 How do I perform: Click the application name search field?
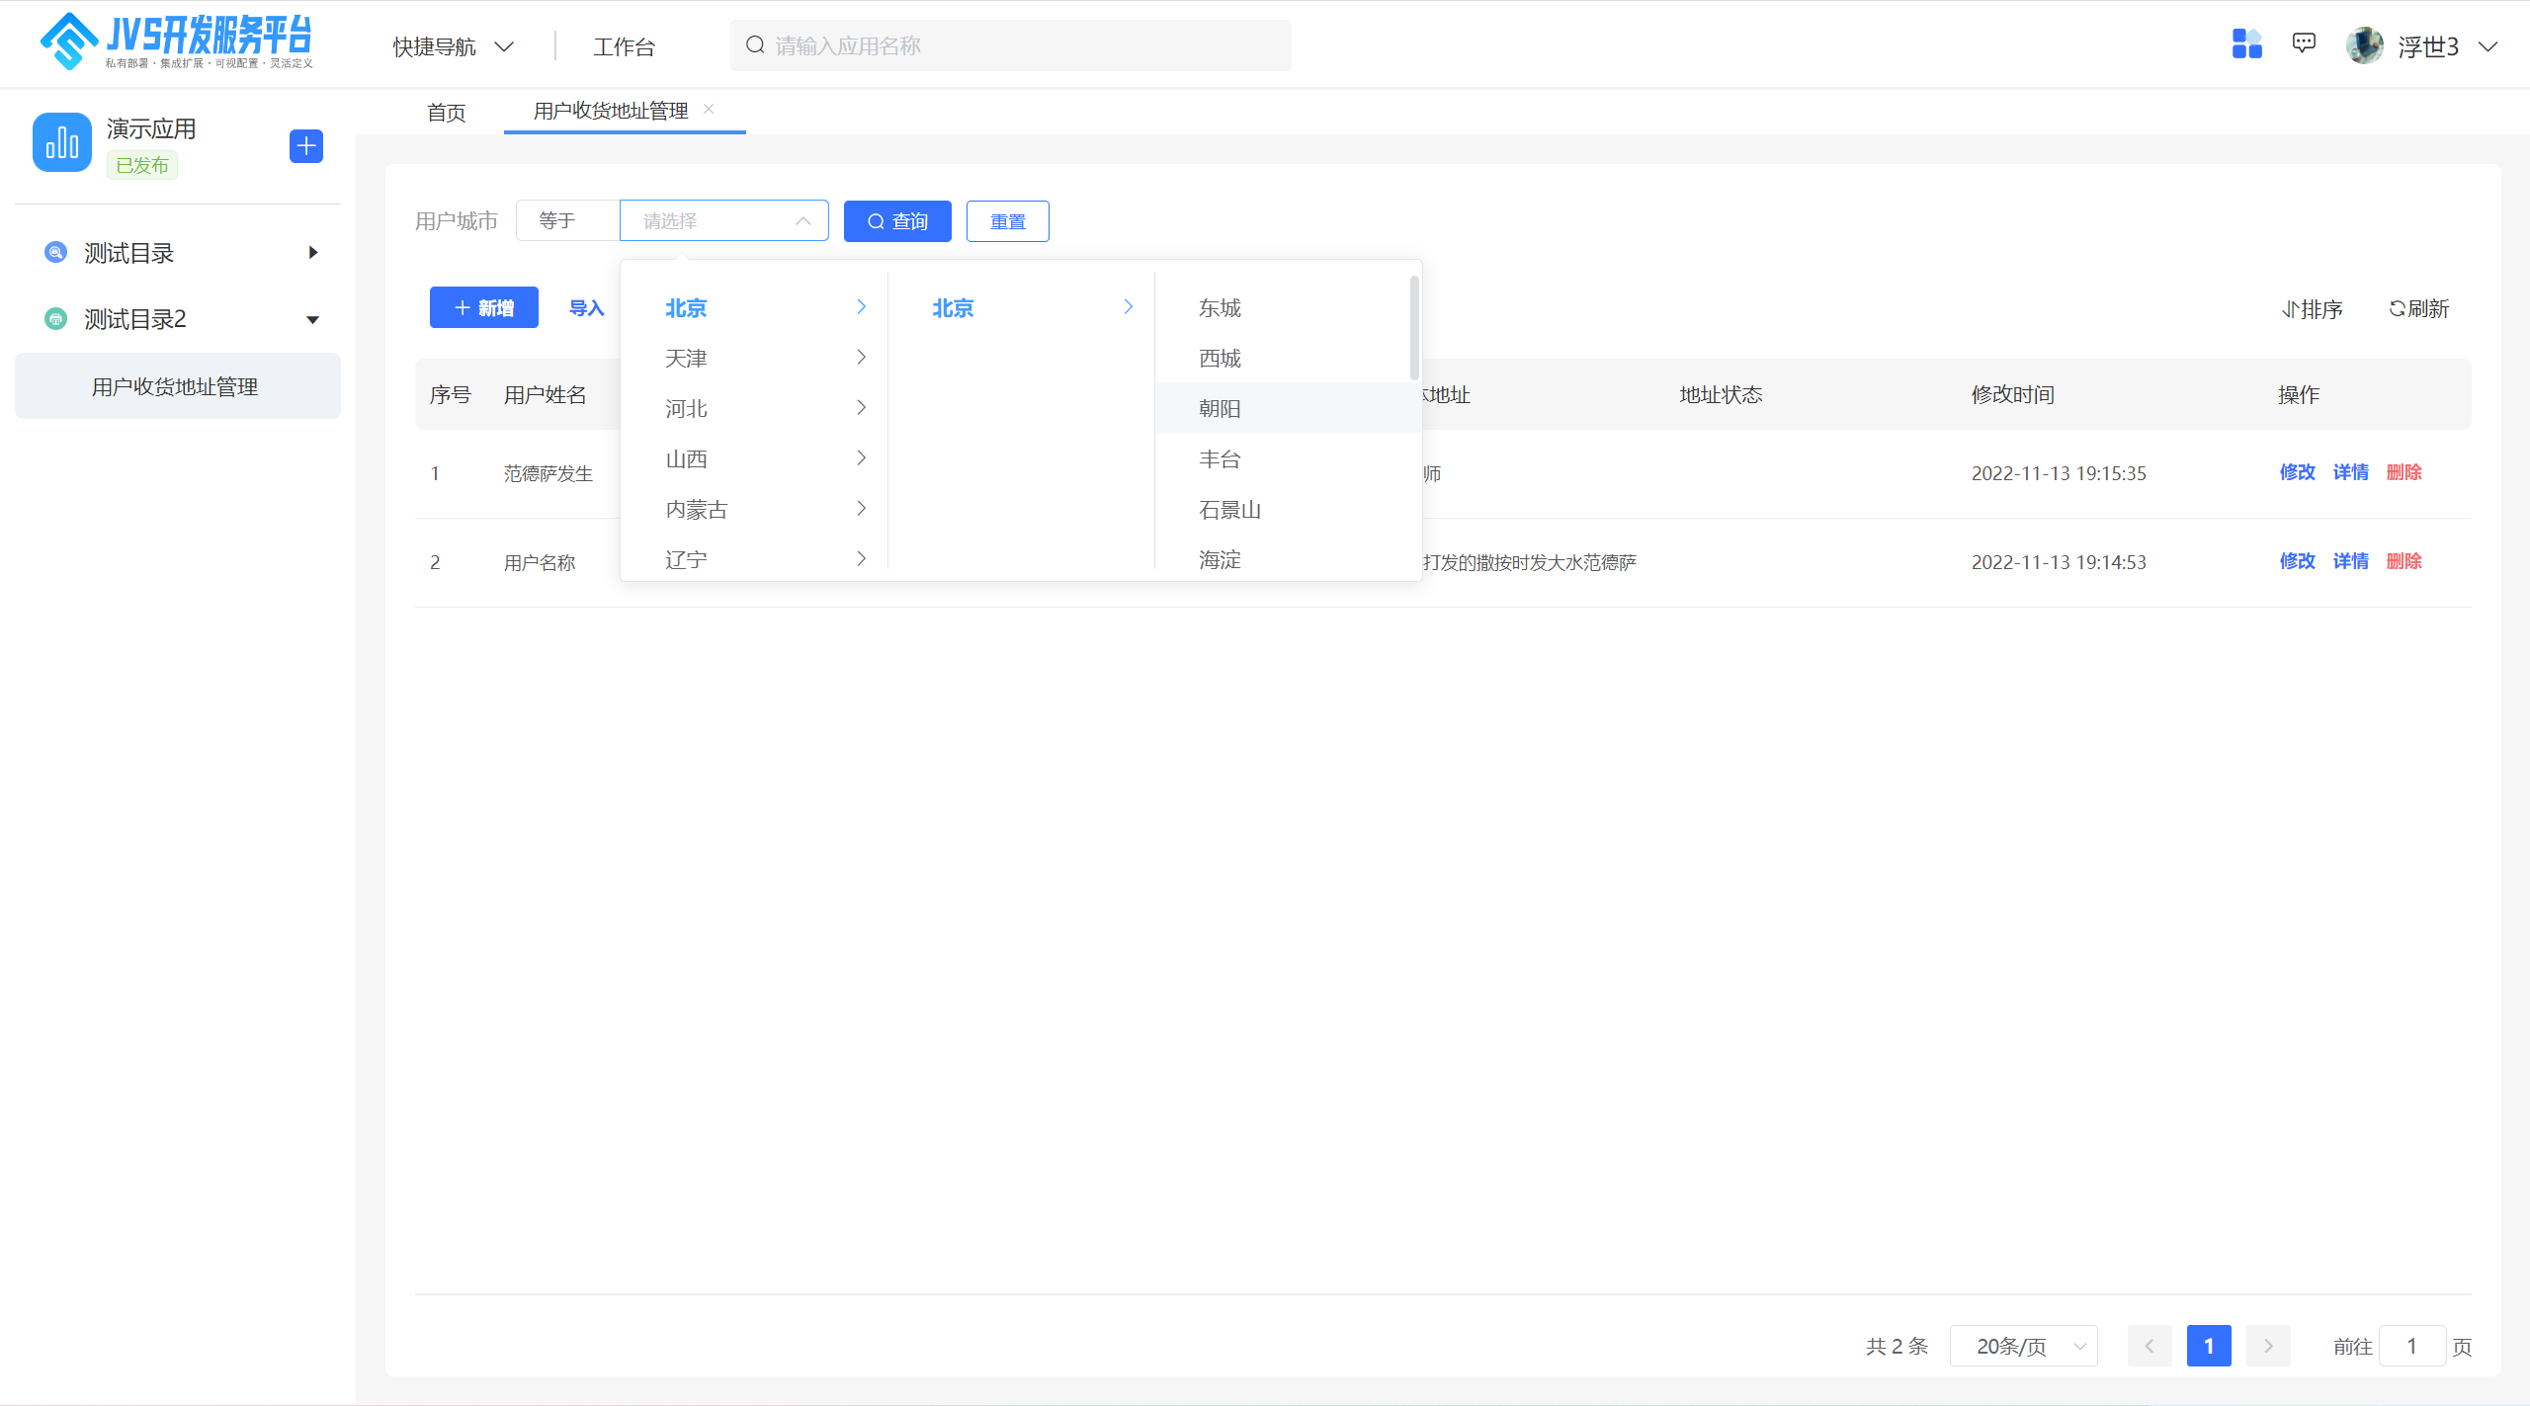[1010, 45]
